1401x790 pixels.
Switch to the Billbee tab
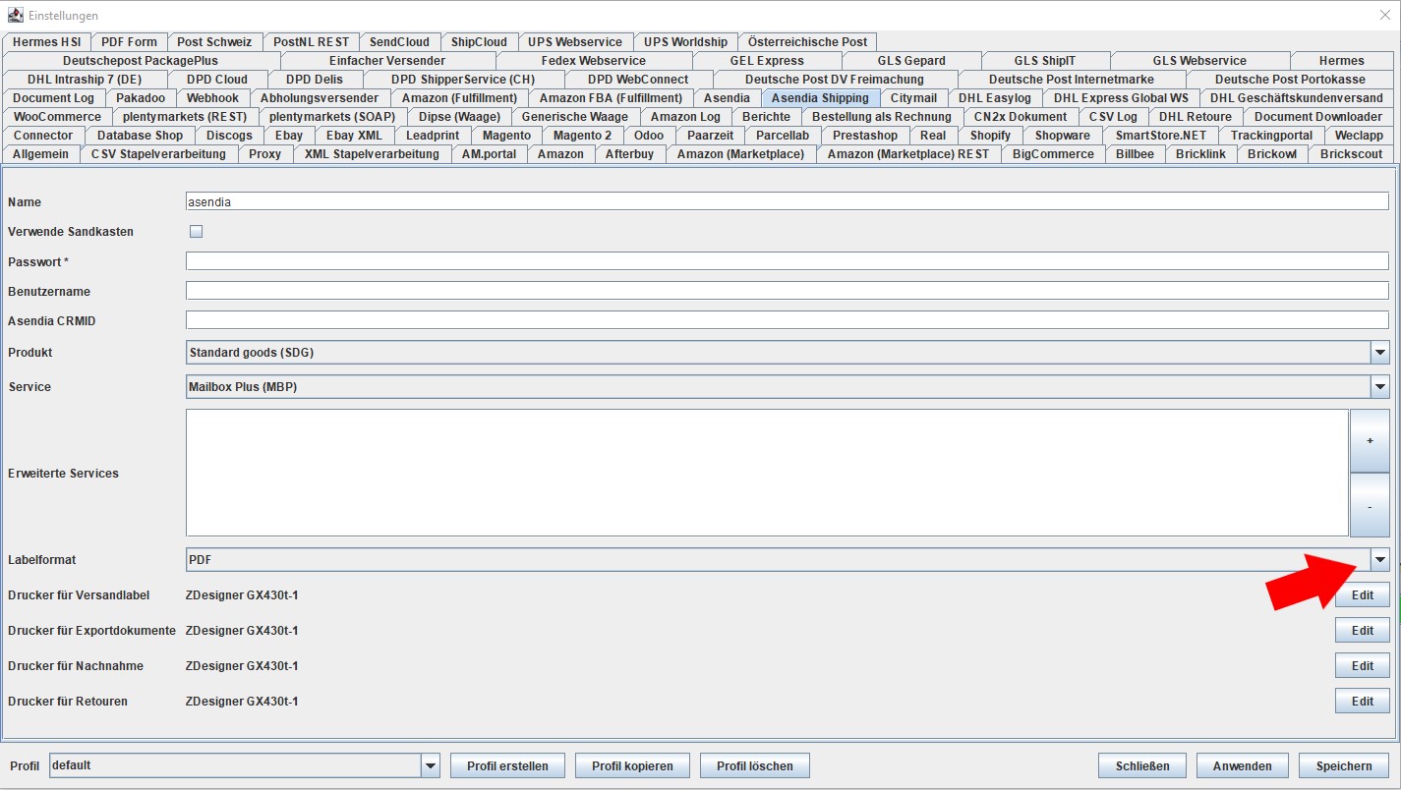[x=1135, y=154]
